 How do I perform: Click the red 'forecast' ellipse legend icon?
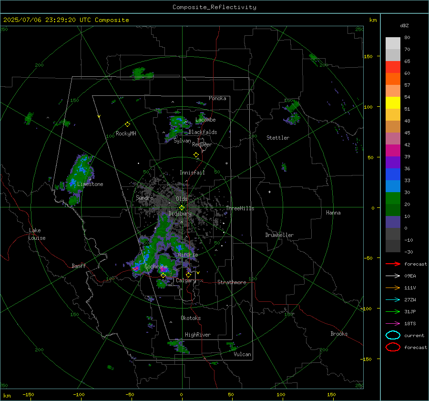[393, 347]
